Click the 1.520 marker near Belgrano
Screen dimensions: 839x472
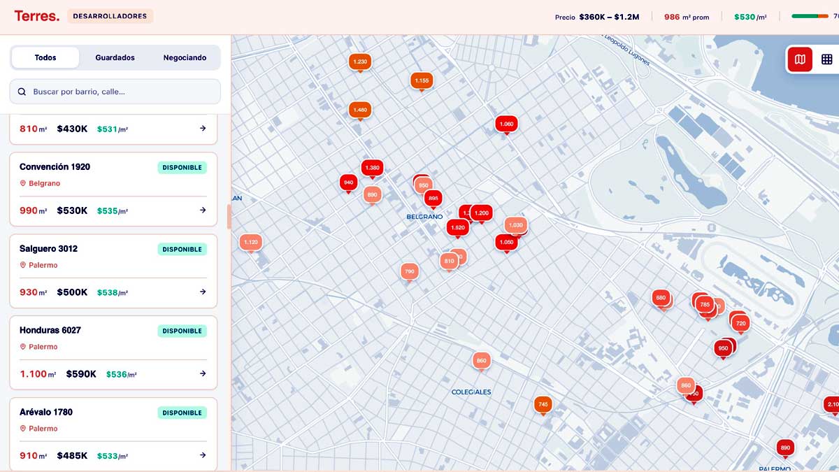458,227
